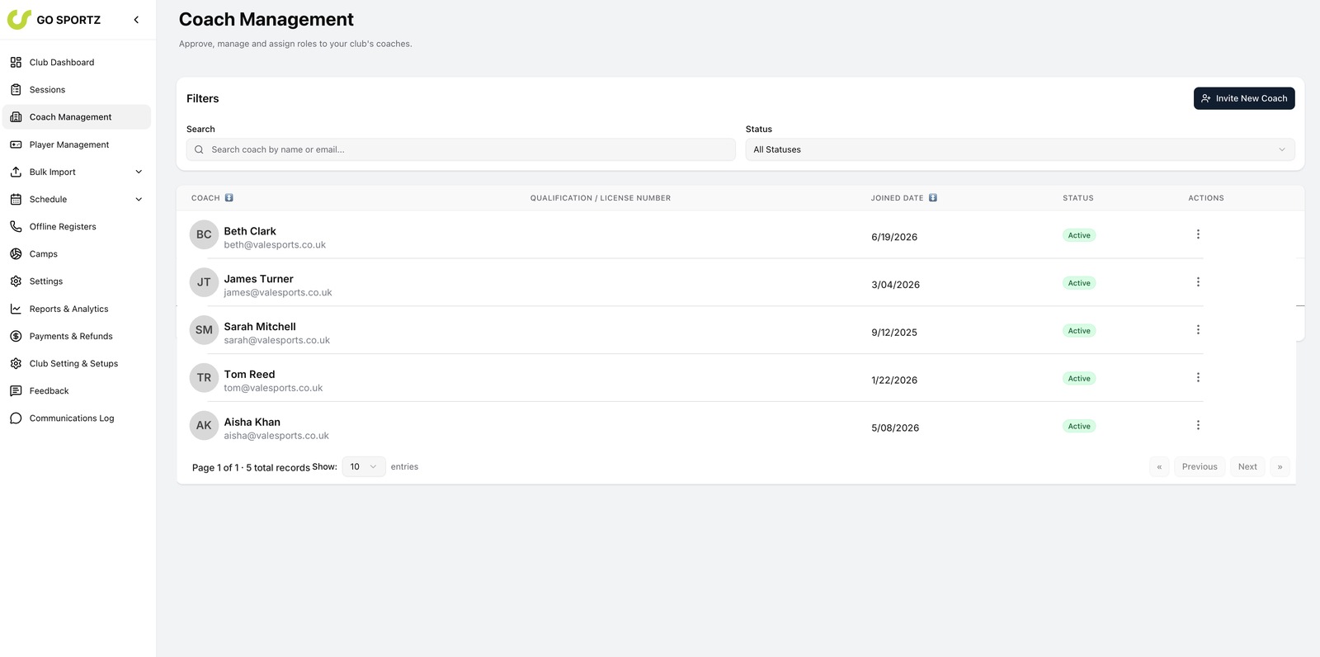
Task: Click the Club Dashboard grid icon
Action: tap(16, 62)
